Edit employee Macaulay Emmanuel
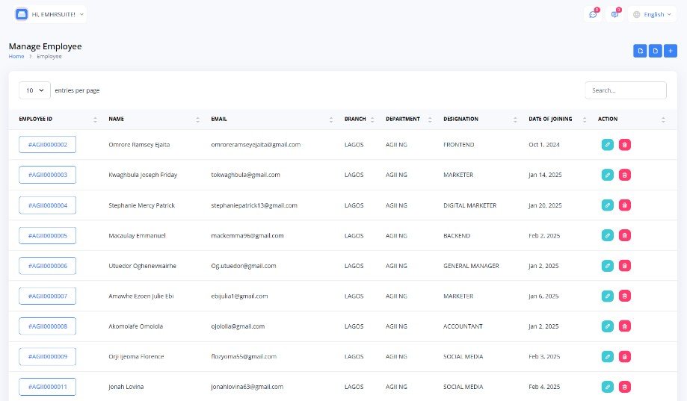 (607, 235)
